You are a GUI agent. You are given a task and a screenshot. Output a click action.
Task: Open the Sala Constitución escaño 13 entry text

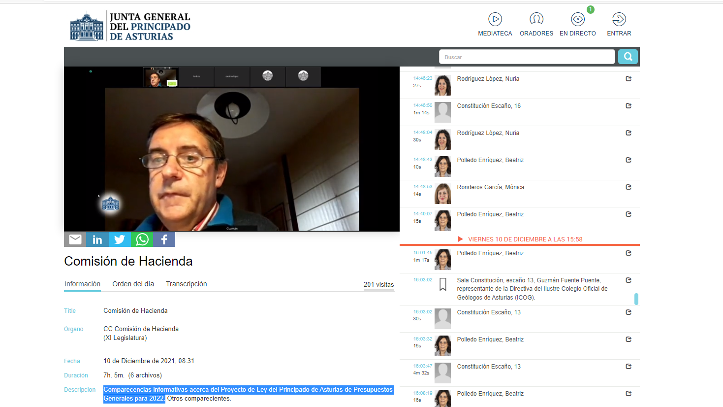[532, 289]
